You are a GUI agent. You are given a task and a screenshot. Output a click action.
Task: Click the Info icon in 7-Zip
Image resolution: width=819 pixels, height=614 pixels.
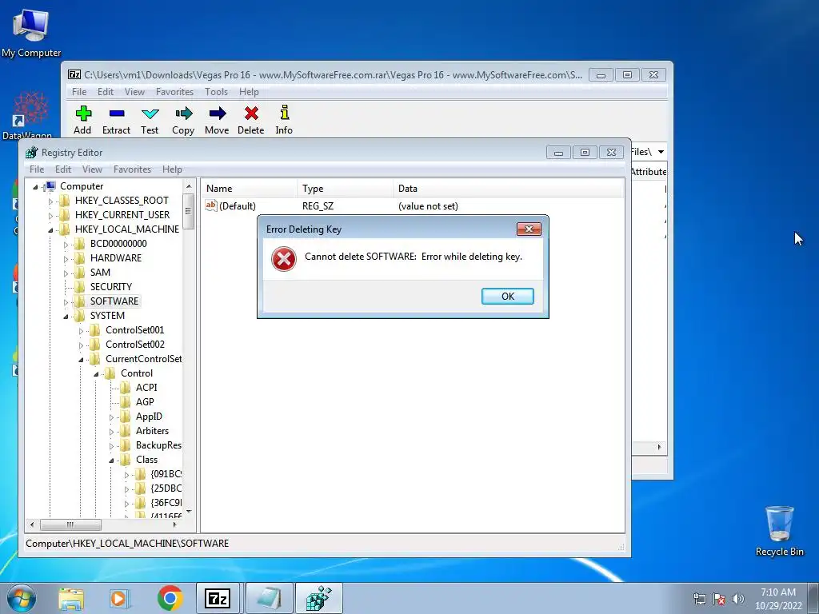pos(284,113)
